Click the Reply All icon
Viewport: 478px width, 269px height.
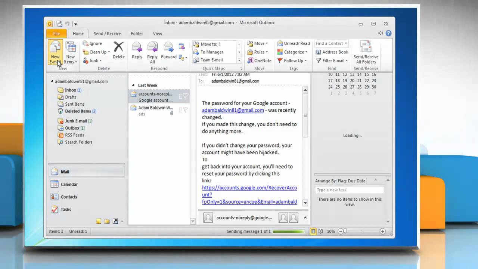point(152,47)
